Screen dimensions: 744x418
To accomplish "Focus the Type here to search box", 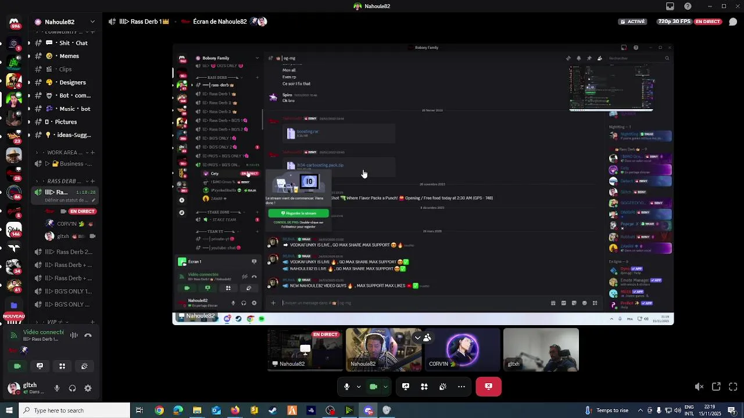I will coord(74,410).
